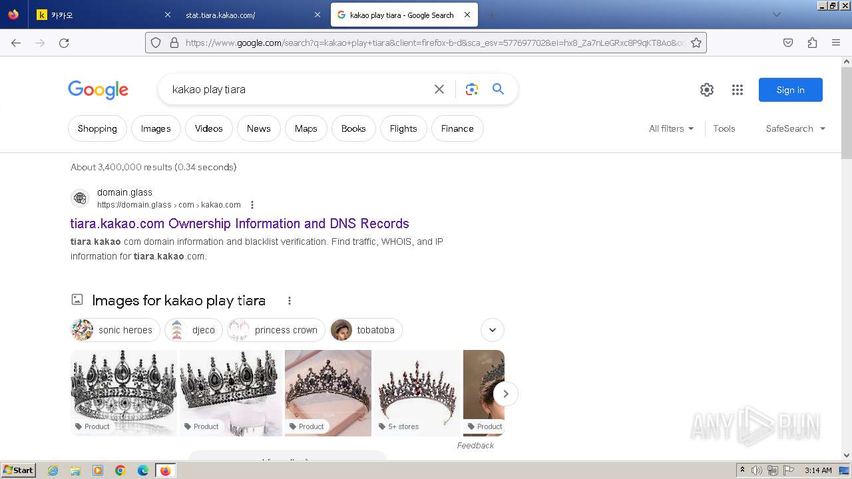Open Windows Start menu
Screen dimensions: 852x479
[x=18, y=470]
